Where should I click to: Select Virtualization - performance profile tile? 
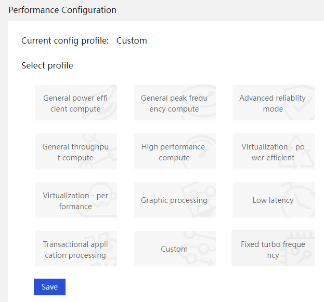tap(76, 200)
